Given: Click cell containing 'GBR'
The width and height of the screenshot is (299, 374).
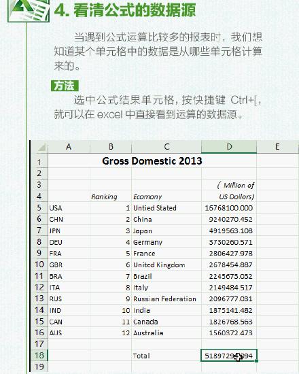Looking at the screenshot, I should point(69,265).
